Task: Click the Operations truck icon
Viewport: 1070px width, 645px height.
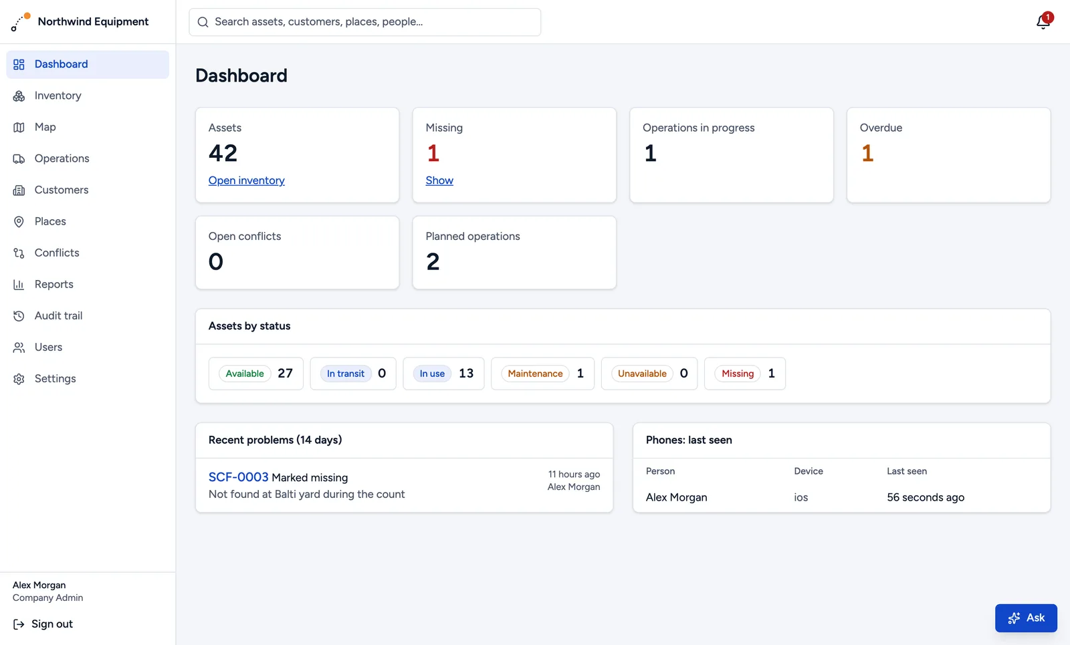Action: tap(19, 158)
